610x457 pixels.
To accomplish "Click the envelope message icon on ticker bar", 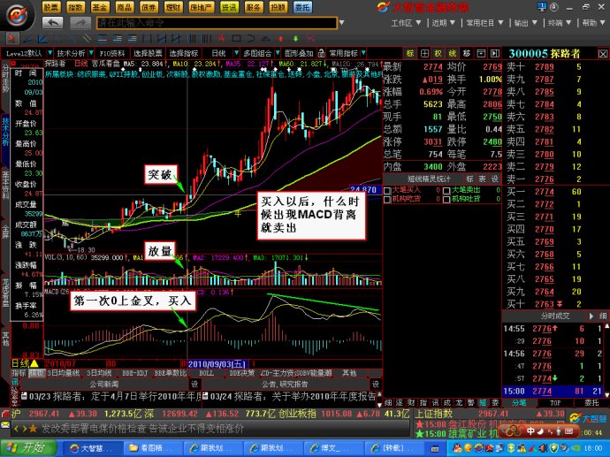I will [x=5, y=424].
